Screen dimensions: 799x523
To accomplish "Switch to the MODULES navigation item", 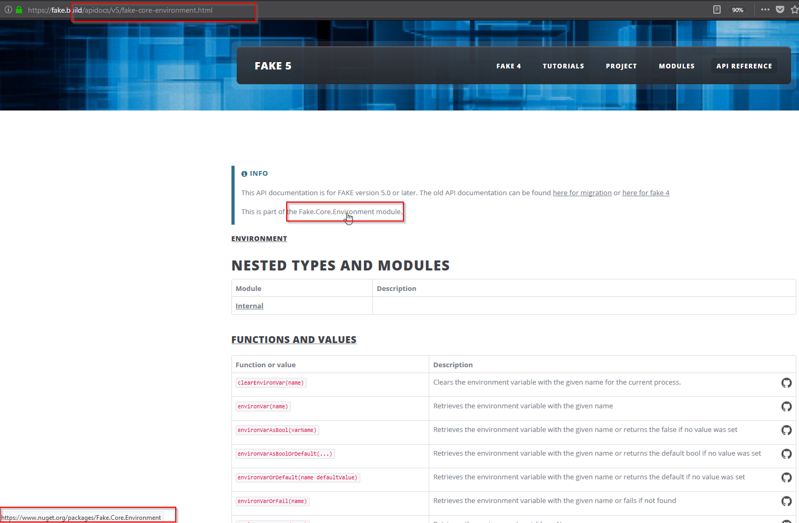I will 676,66.
